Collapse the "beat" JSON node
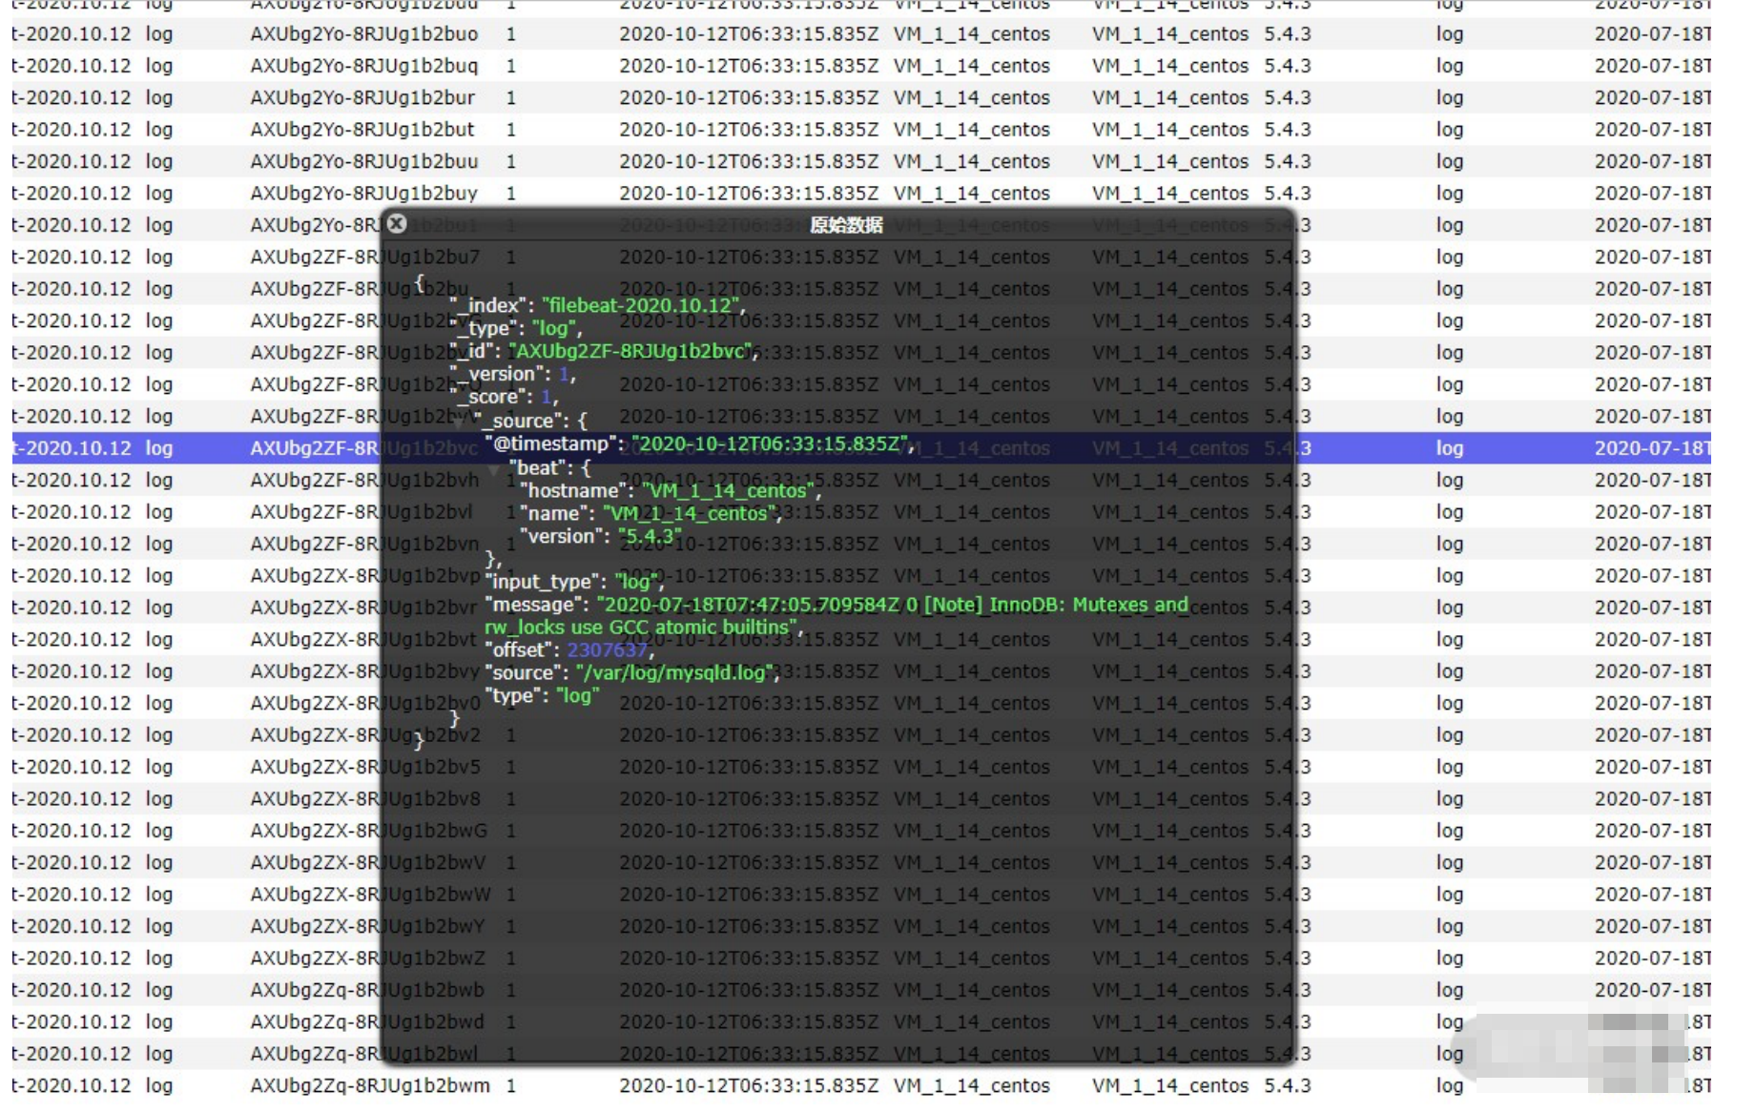This screenshot has width=1756, height=1113. click(494, 468)
